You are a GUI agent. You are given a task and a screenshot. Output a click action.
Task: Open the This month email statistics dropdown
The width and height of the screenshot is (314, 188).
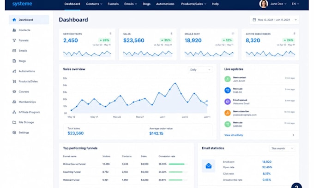(282, 148)
